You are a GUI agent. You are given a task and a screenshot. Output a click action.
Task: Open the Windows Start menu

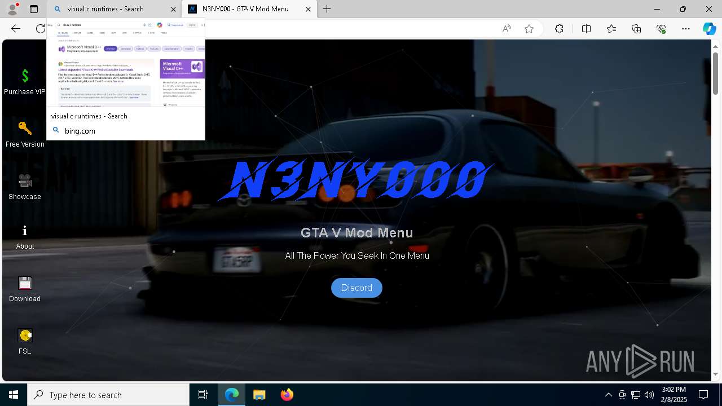pyautogui.click(x=14, y=395)
